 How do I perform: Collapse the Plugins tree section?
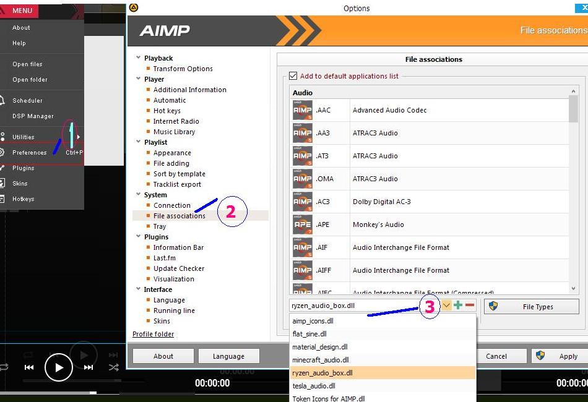coord(139,236)
